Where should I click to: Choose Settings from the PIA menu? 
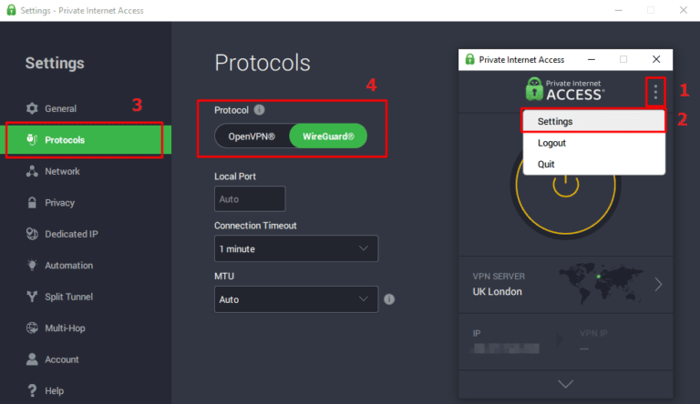[593, 121]
